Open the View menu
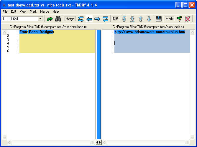Viewport: 197px width, 147px height. [x=23, y=11]
